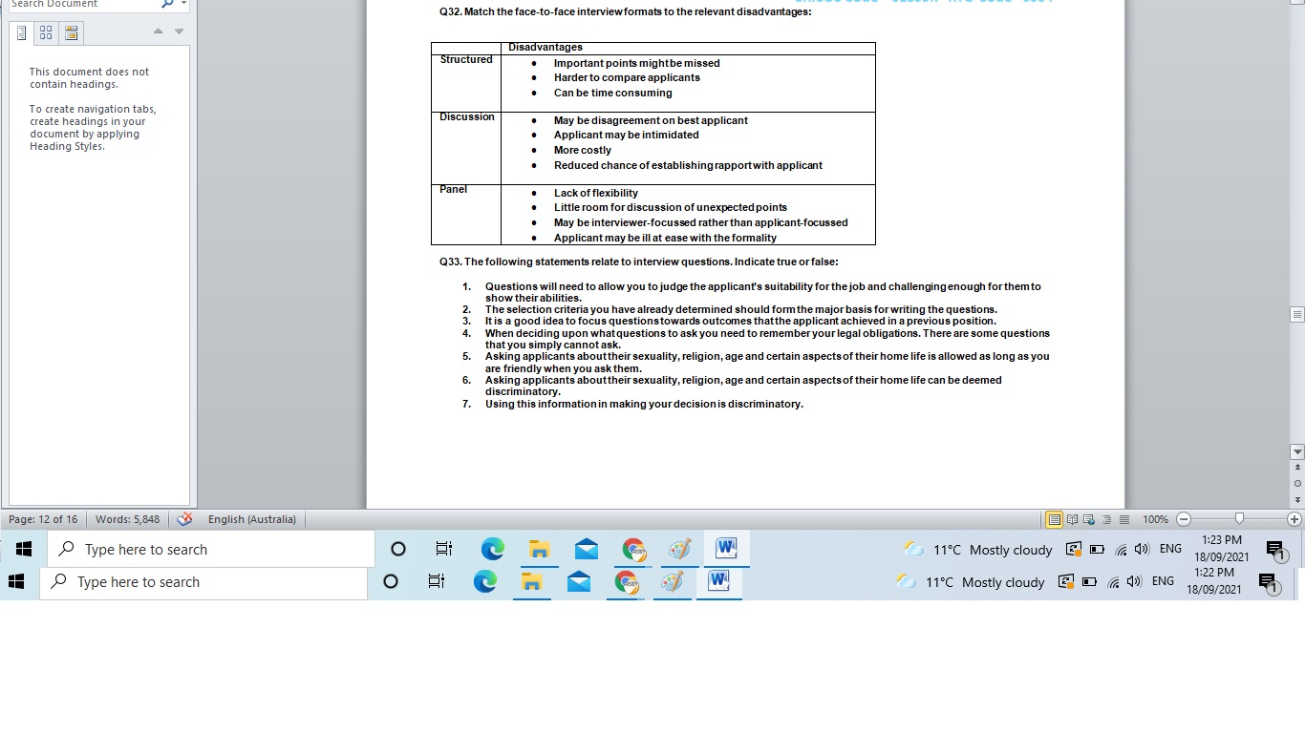Click the 100% zoom level button

pyautogui.click(x=1155, y=519)
